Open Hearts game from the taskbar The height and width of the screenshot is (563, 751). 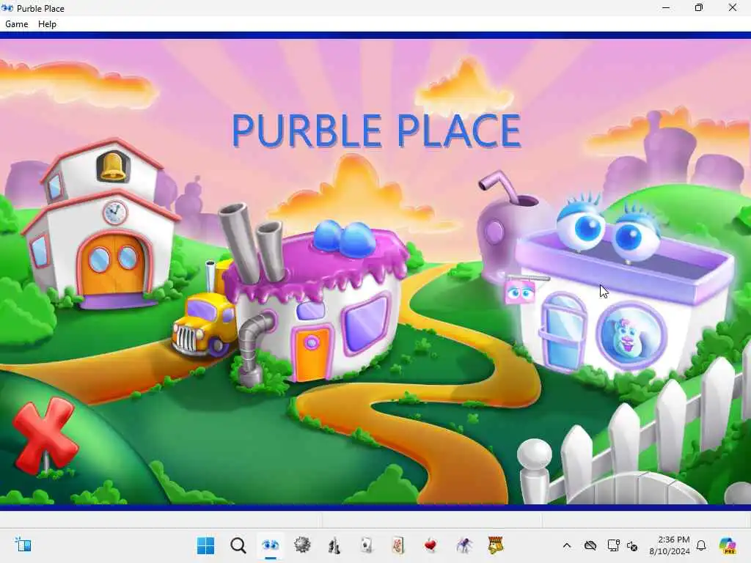pos(431,545)
